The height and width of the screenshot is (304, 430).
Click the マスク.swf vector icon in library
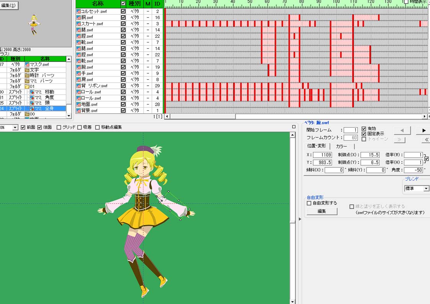pyautogui.click(x=27, y=64)
